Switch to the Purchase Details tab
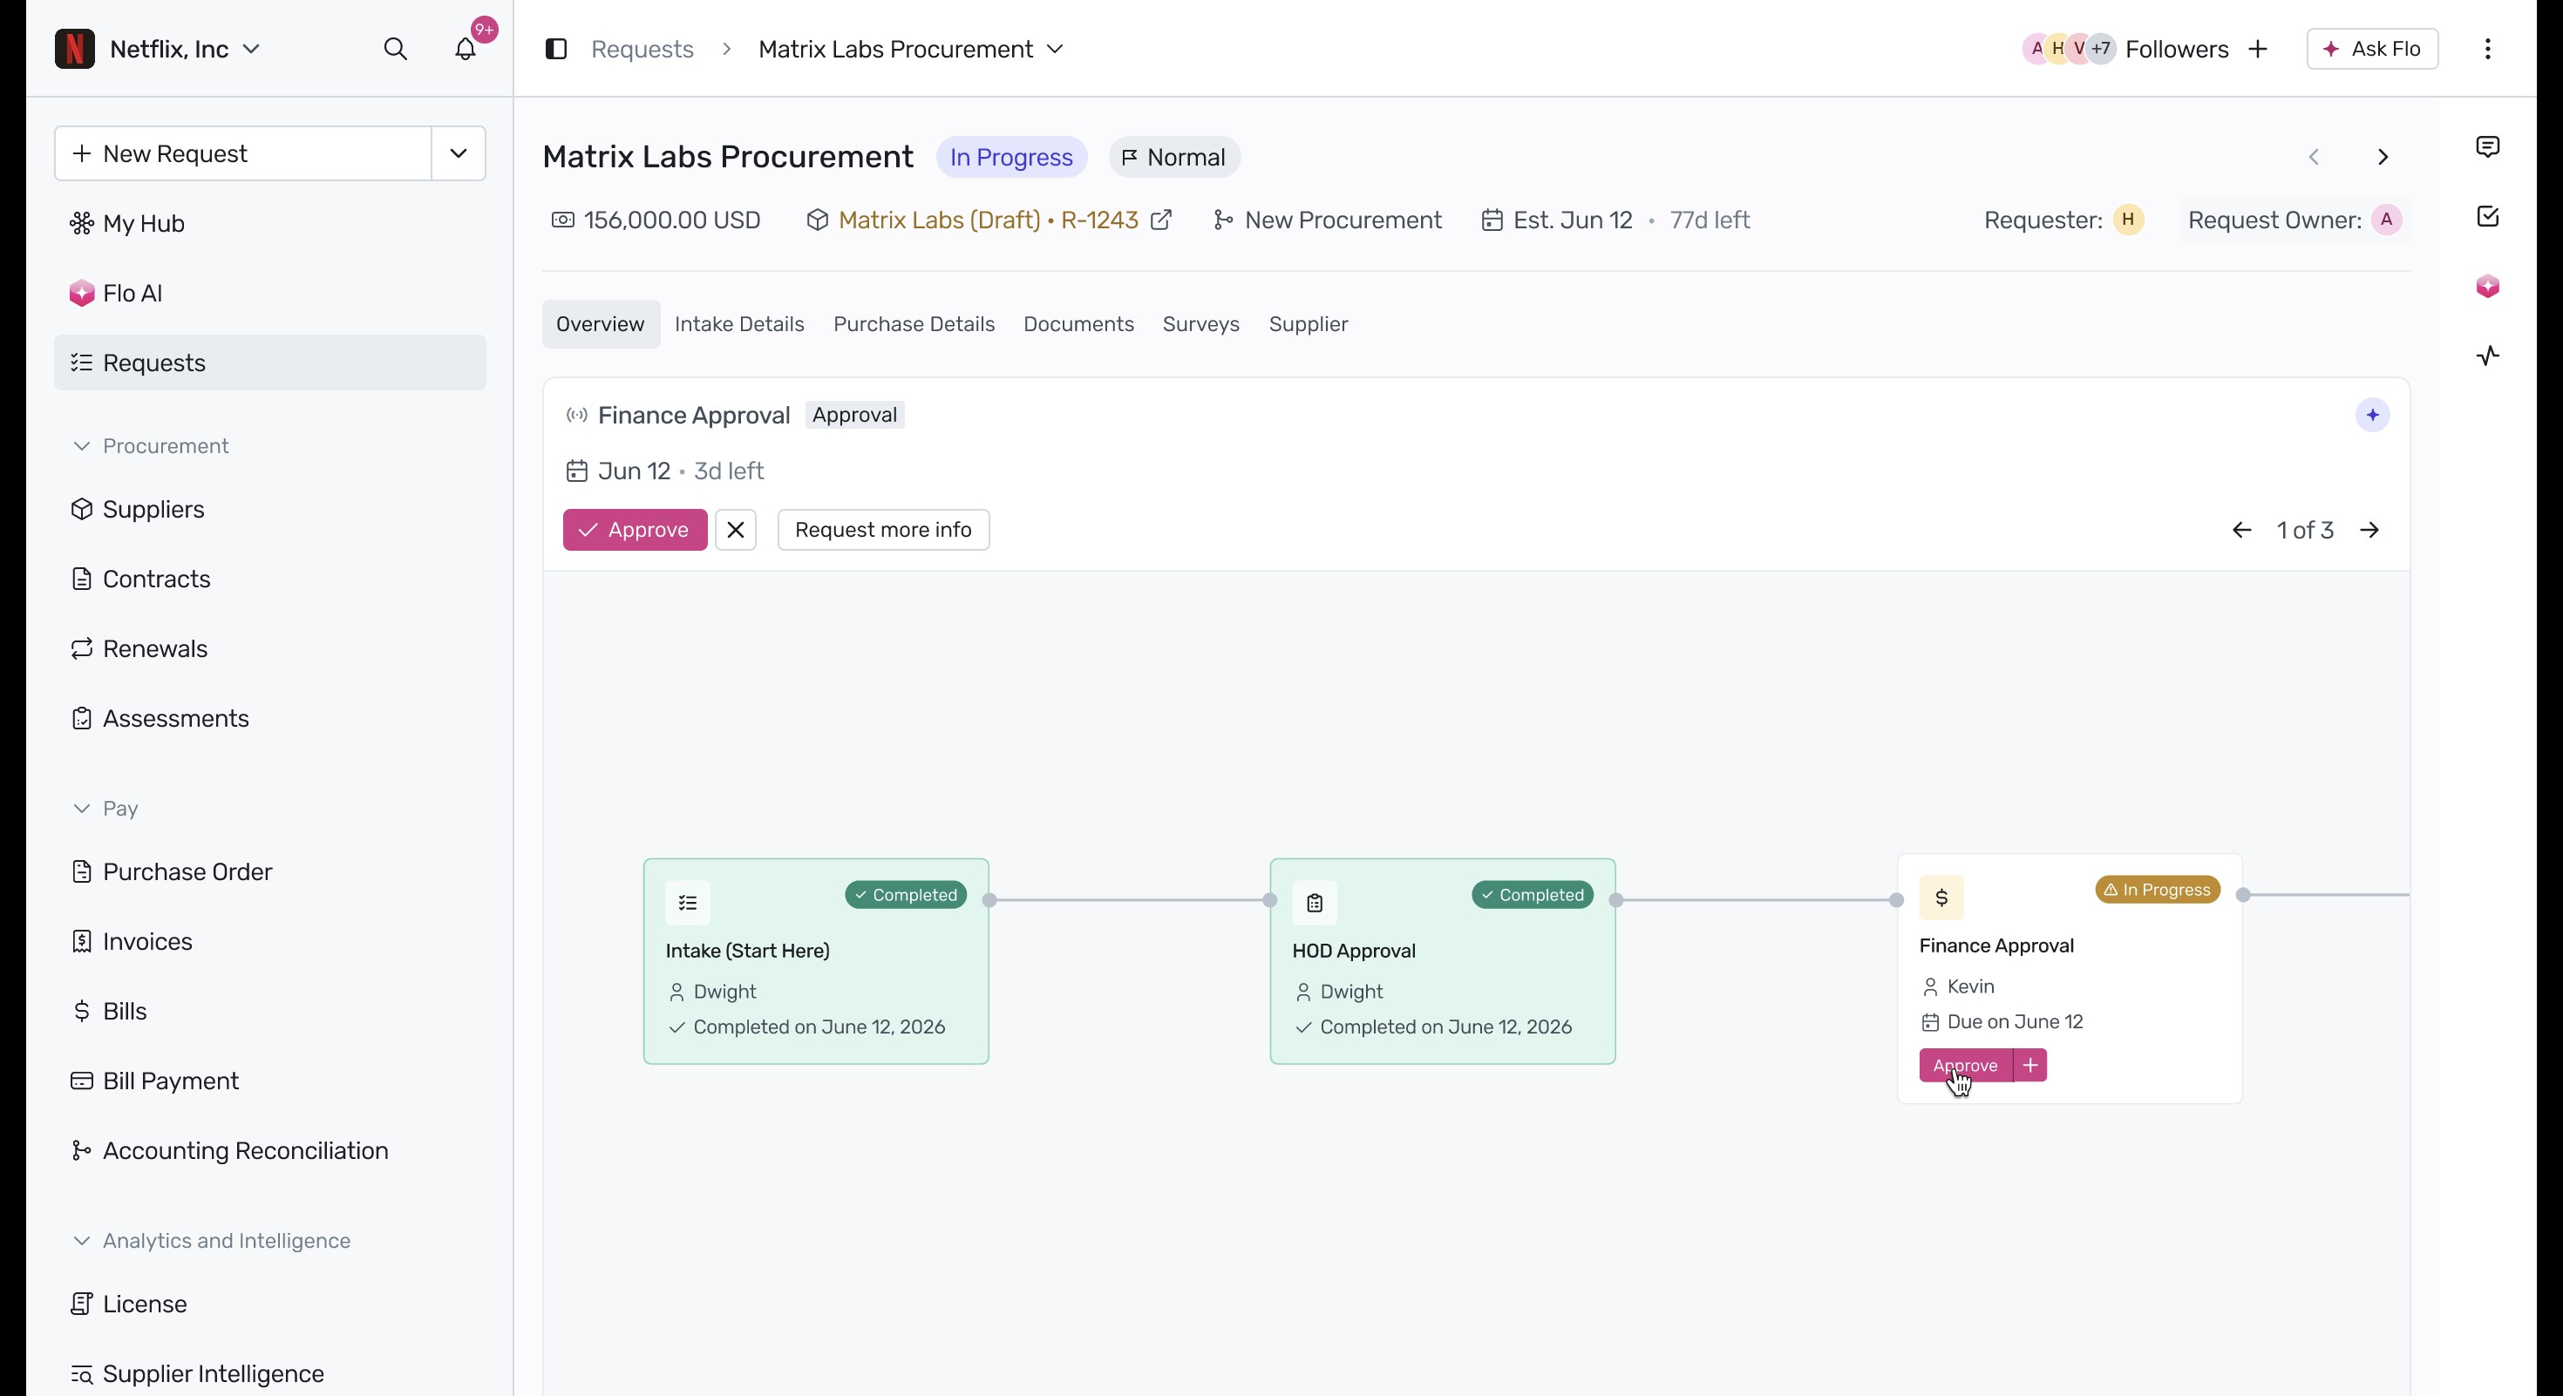 coord(914,324)
